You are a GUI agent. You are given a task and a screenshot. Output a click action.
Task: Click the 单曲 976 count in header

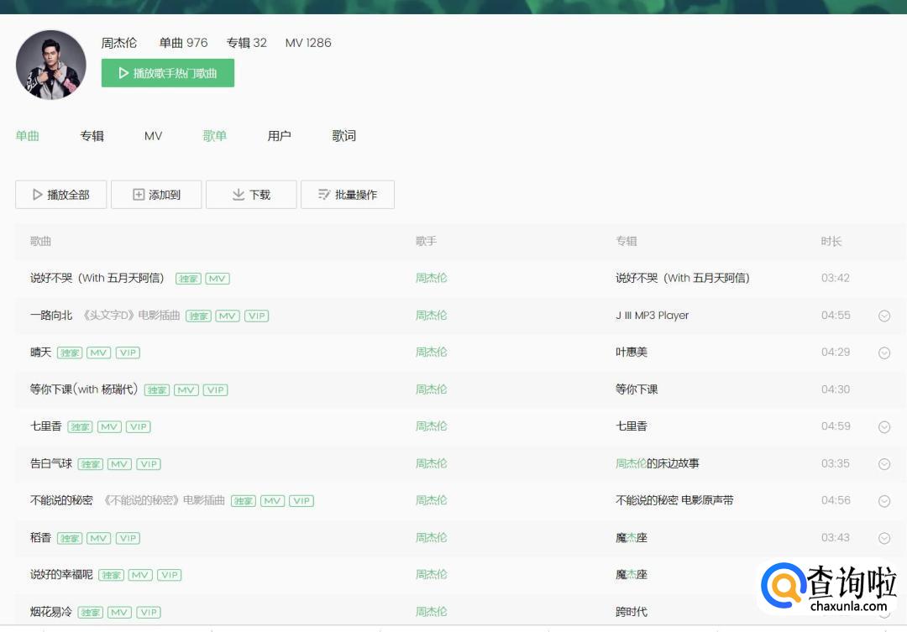click(x=183, y=43)
